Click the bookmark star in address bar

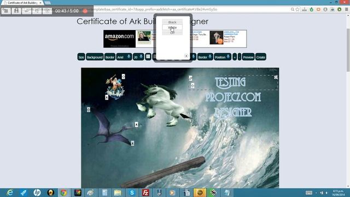coord(297,9)
